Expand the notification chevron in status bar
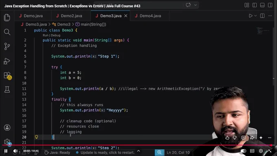277x156 pixels. click(x=138, y=151)
